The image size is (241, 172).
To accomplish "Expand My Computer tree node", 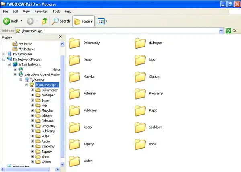I will point(4,54).
